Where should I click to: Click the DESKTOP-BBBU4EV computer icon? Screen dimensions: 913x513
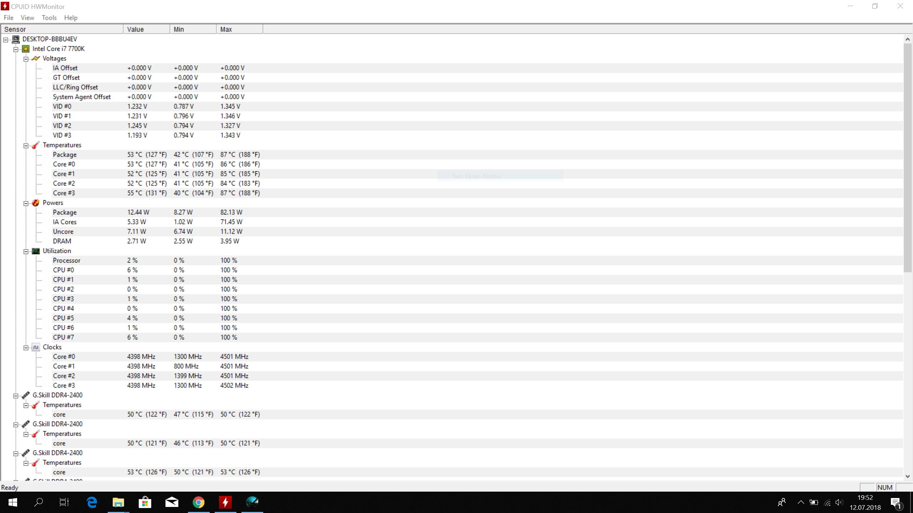pyautogui.click(x=16, y=39)
